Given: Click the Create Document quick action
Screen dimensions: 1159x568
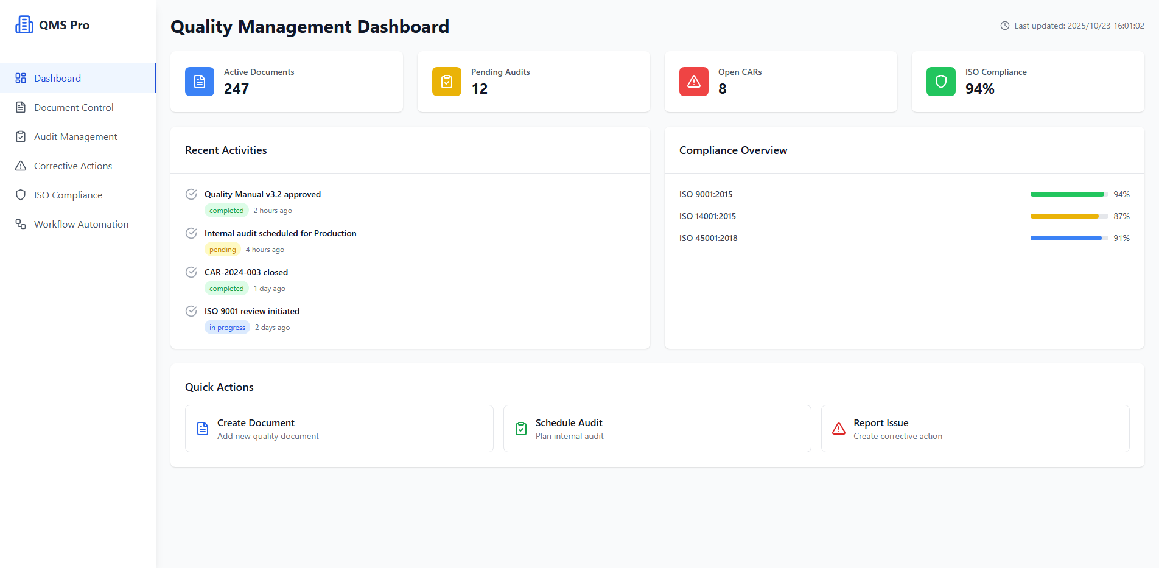Looking at the screenshot, I should (339, 429).
